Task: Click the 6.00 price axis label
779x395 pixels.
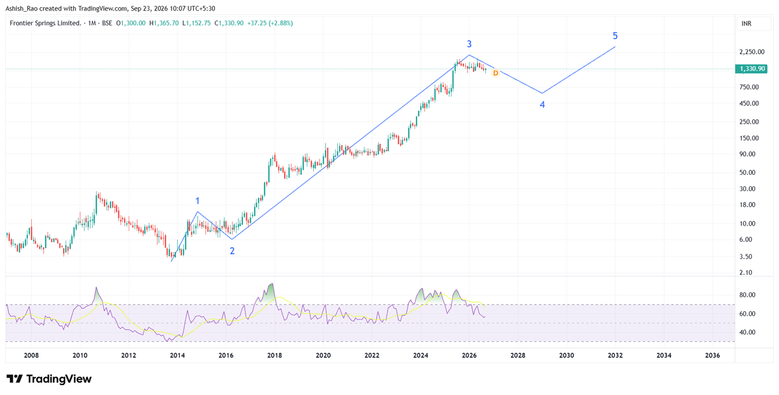Action: 747,240
